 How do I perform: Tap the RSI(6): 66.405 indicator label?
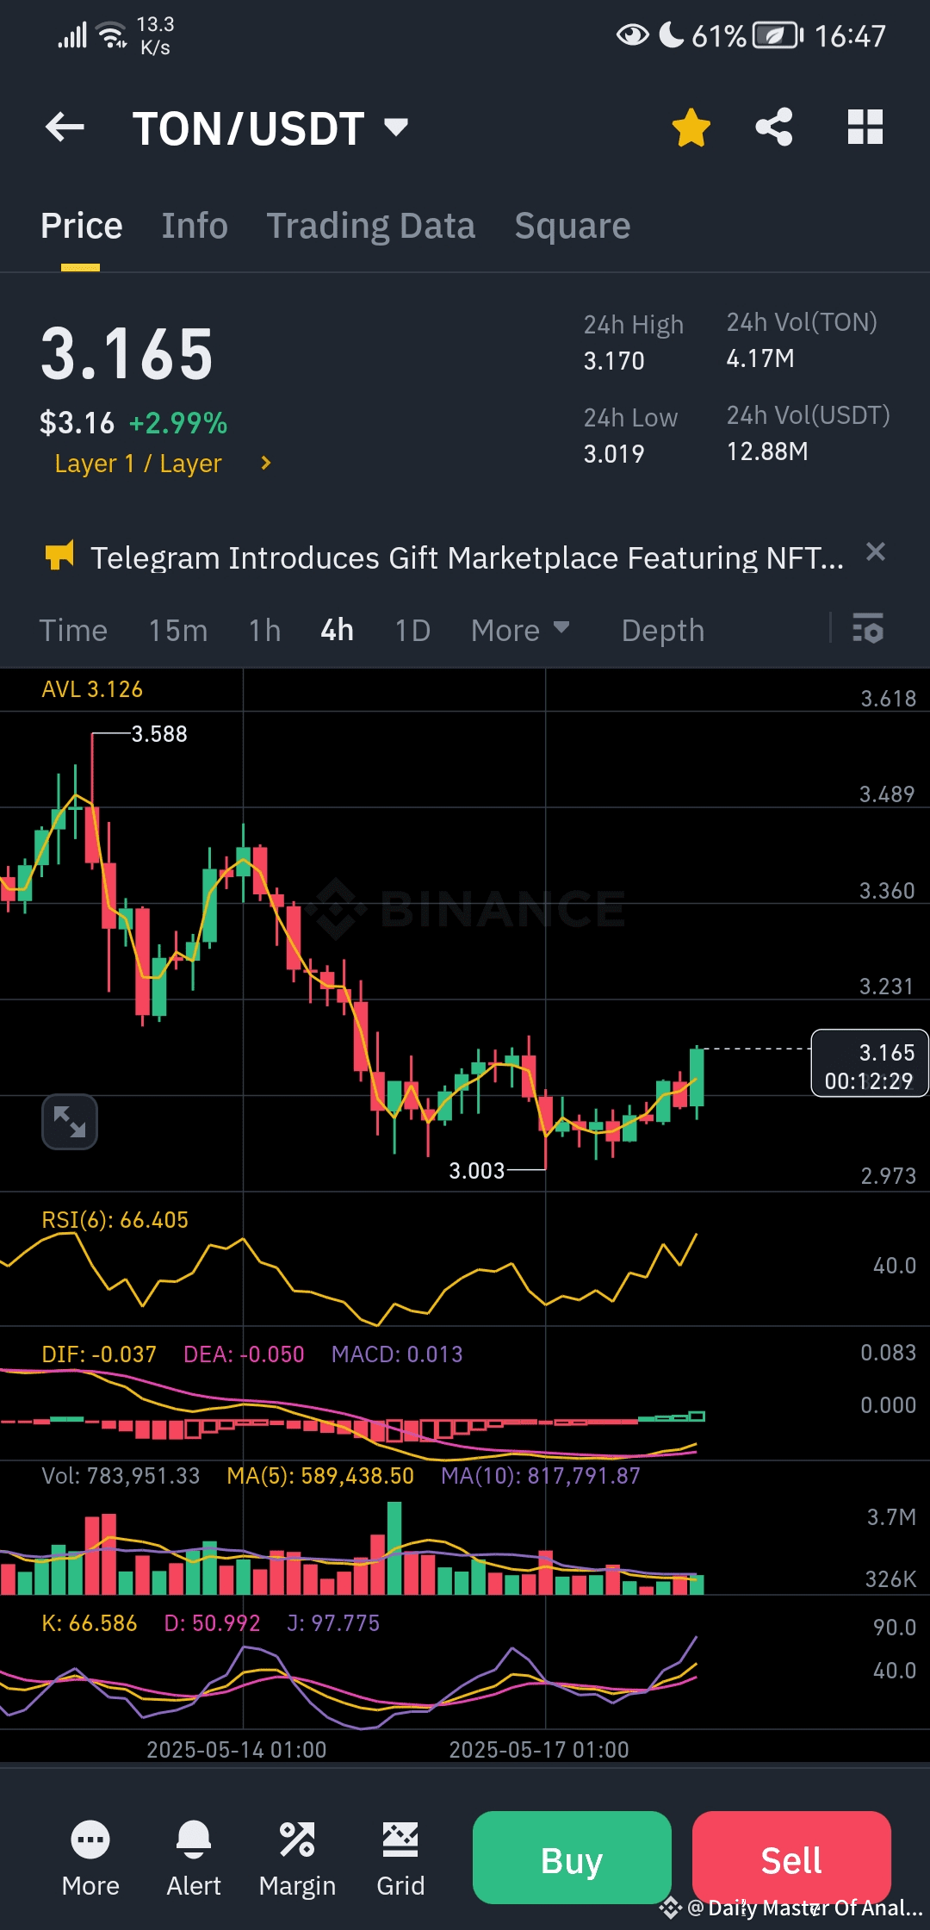(115, 1220)
